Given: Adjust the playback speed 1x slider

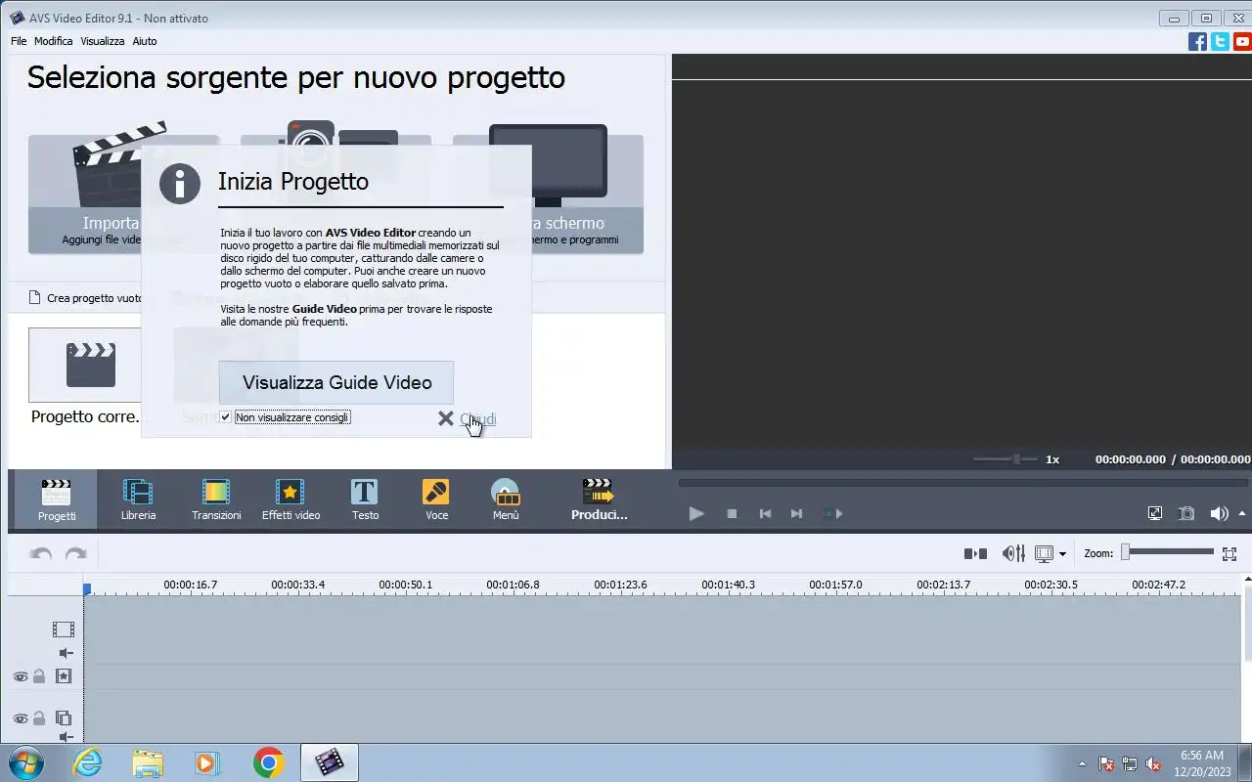Looking at the screenshot, I should coord(1006,458).
